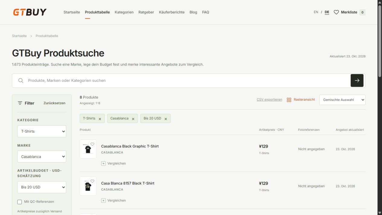382x215 pixels.
Task: Remove the Bis 20 USD filter chip
Action: coord(165,119)
